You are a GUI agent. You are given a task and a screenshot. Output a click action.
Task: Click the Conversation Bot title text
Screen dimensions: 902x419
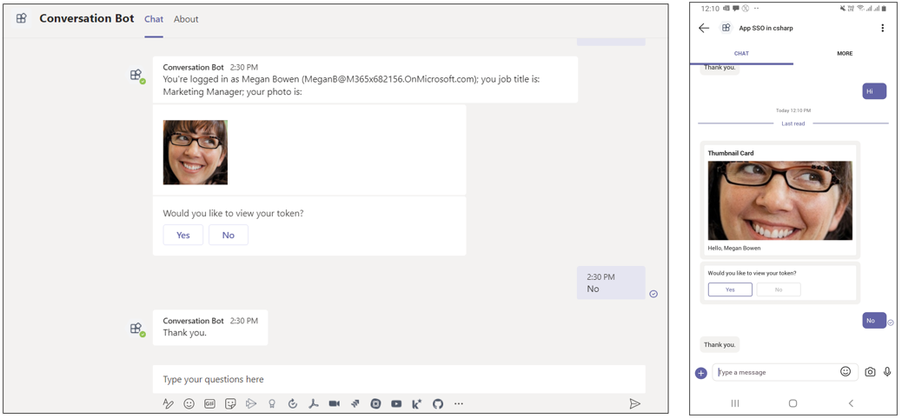pos(87,18)
